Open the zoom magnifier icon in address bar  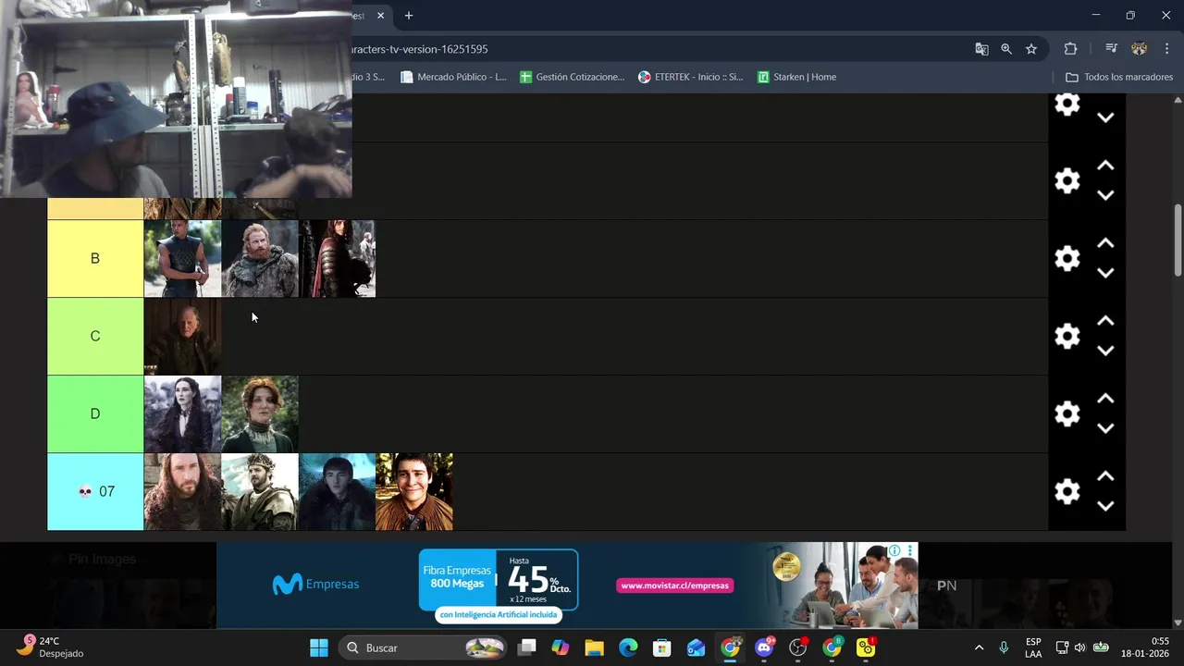(1006, 49)
